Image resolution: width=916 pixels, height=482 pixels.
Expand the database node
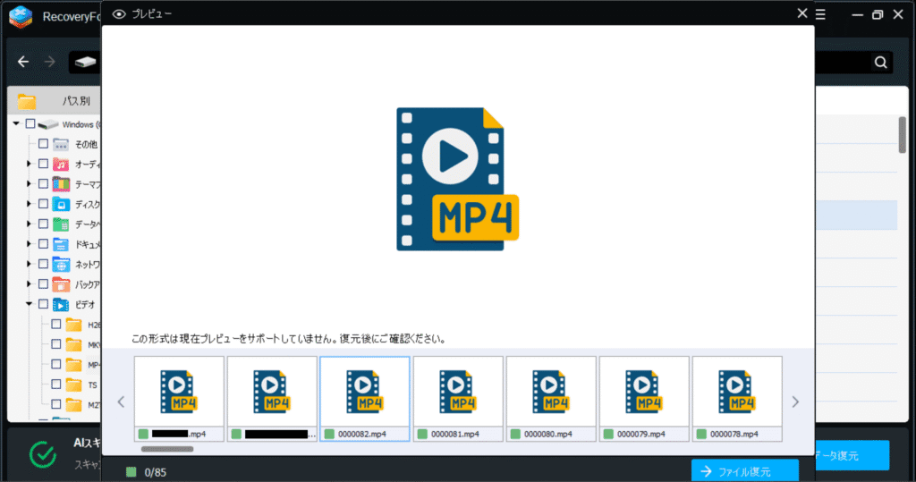(29, 224)
